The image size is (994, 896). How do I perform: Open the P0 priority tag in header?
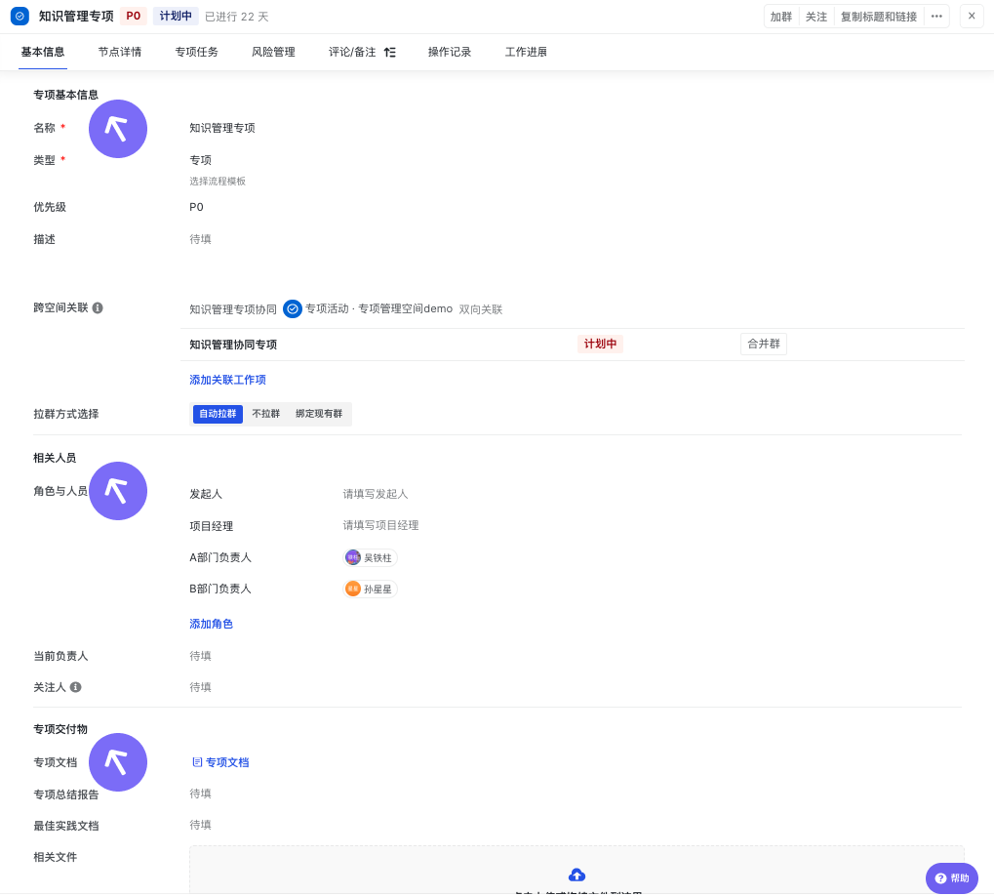pos(134,16)
